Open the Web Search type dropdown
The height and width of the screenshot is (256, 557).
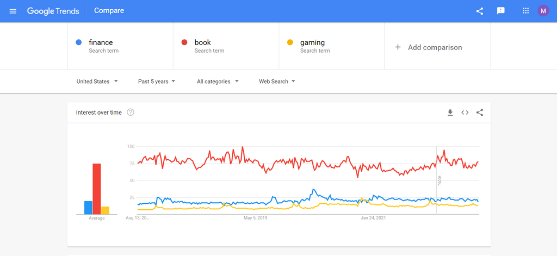click(277, 82)
